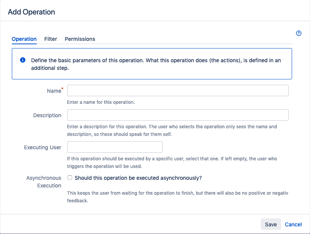Screen dimensions: 310x234
Task: Click the info message about basic parameters
Action: tap(156, 64)
